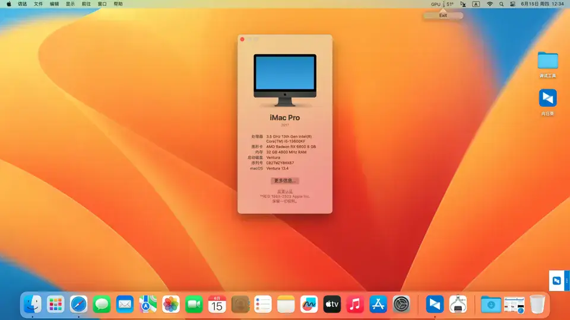
Task: Open the 窗口 menu
Action: [x=102, y=4]
